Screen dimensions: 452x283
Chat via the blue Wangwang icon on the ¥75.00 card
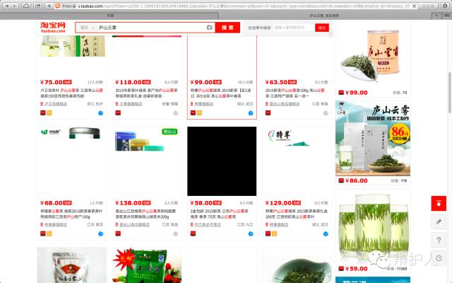(x=100, y=113)
